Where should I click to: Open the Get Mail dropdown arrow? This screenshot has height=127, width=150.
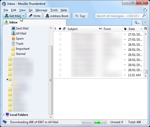pyautogui.click(x=24, y=16)
